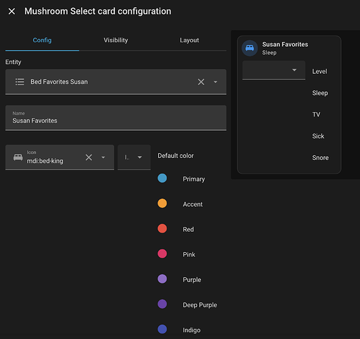
Task: Click the bed icon beside the Icon field
Action: point(18,157)
